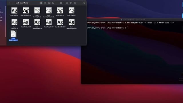Select the Krub-MediumItalic.ttf font file
Image resolution: width=183 pixels, height=103 pixels.
(x=37, y=22)
